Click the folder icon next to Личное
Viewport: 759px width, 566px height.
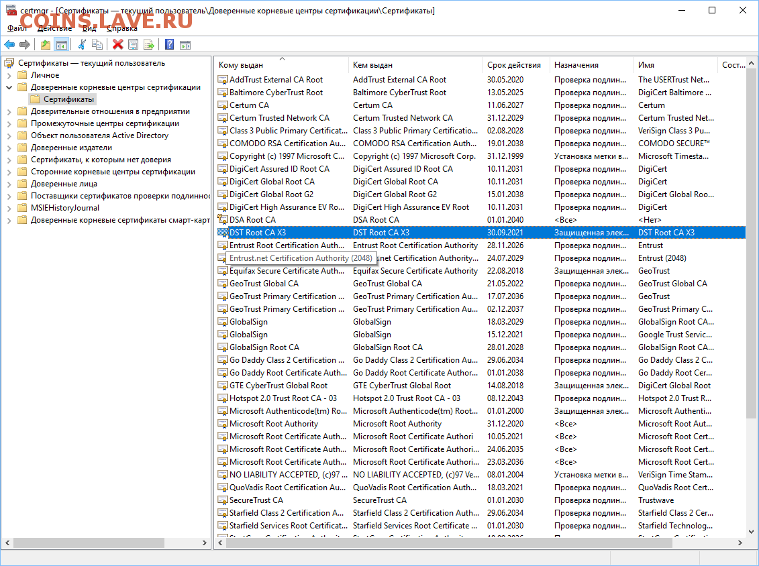tap(22, 75)
